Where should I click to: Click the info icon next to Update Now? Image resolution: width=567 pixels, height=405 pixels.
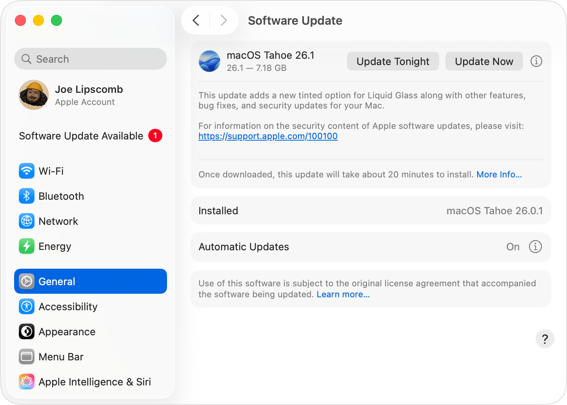click(536, 61)
